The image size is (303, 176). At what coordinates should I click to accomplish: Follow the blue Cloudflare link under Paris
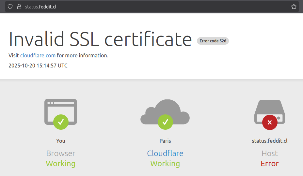click(x=165, y=153)
